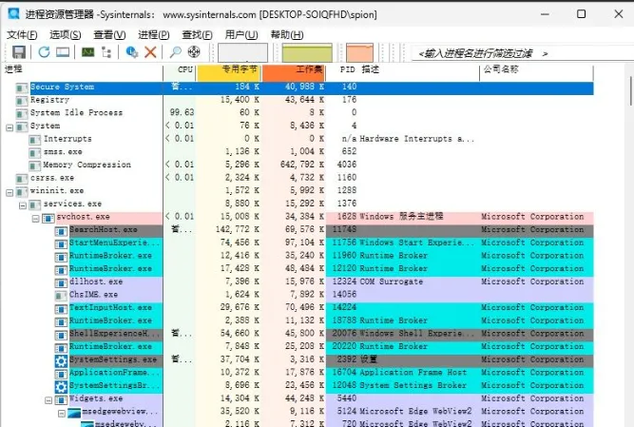Select RuntimeBroker.exe with PID 20220

298,346
